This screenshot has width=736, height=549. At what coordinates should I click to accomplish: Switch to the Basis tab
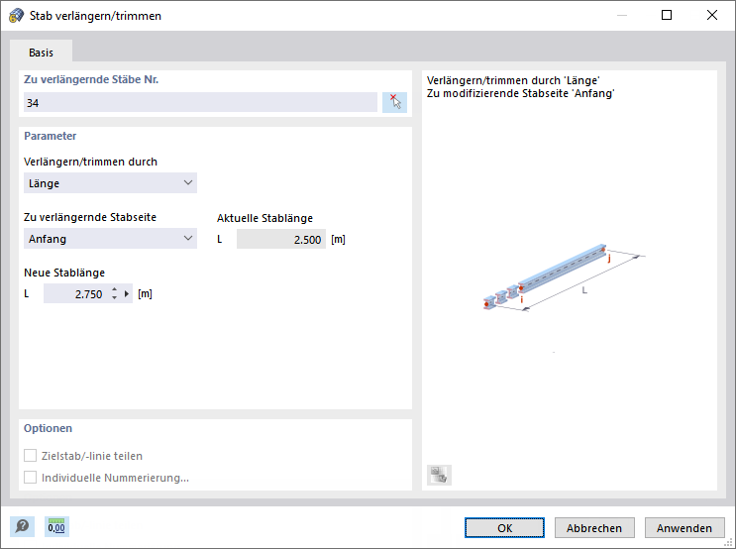tap(42, 53)
